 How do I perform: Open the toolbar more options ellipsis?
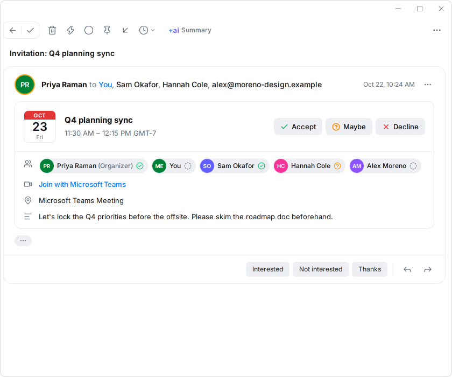[x=437, y=30]
